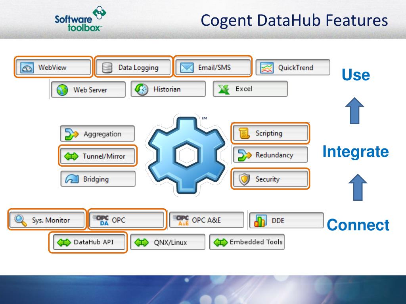The image size is (406, 304).
Task: Select the Tunnel/Mirror label
Action: [103, 156]
